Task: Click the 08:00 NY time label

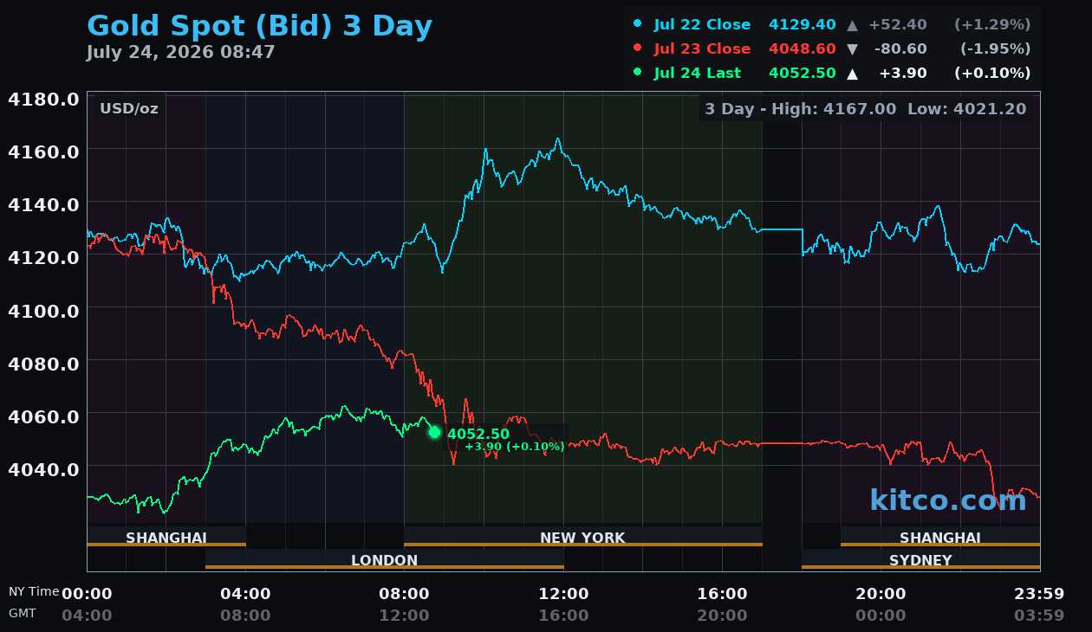Action: (404, 593)
